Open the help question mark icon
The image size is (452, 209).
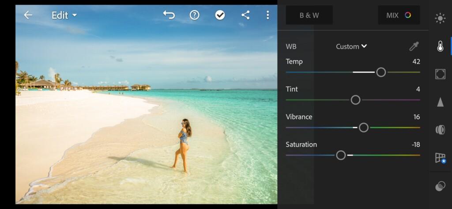click(194, 15)
